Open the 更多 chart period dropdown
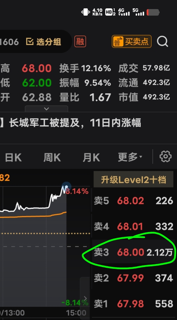 130,157
